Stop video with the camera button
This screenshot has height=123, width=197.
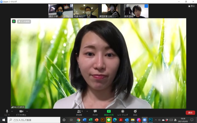(x=21, y=111)
